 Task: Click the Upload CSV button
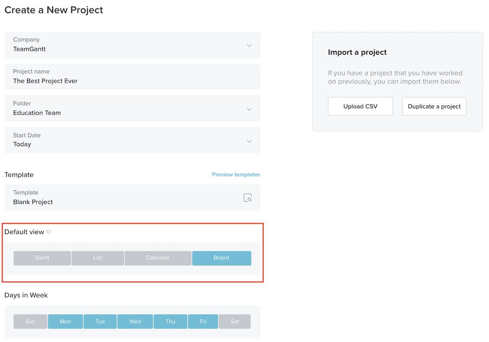(360, 106)
